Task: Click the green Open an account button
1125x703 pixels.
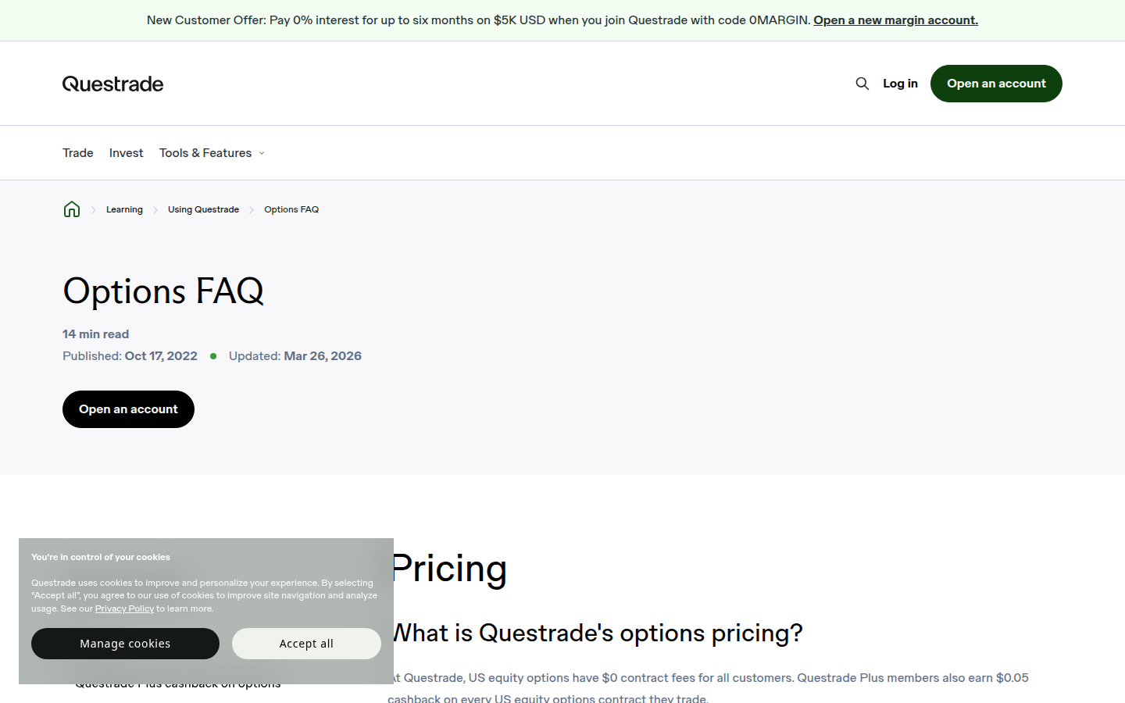Action: (996, 84)
